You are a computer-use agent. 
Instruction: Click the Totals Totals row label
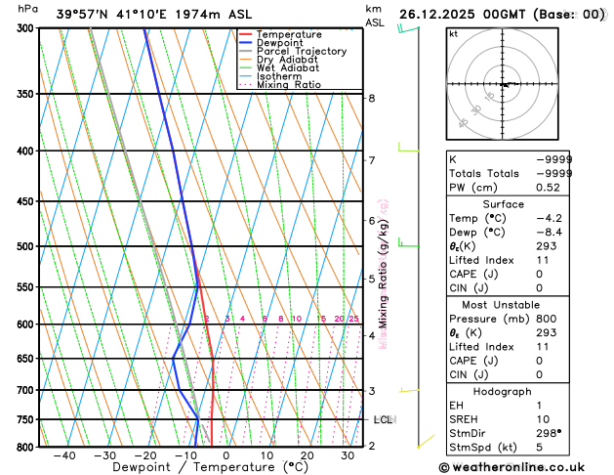click(x=484, y=174)
